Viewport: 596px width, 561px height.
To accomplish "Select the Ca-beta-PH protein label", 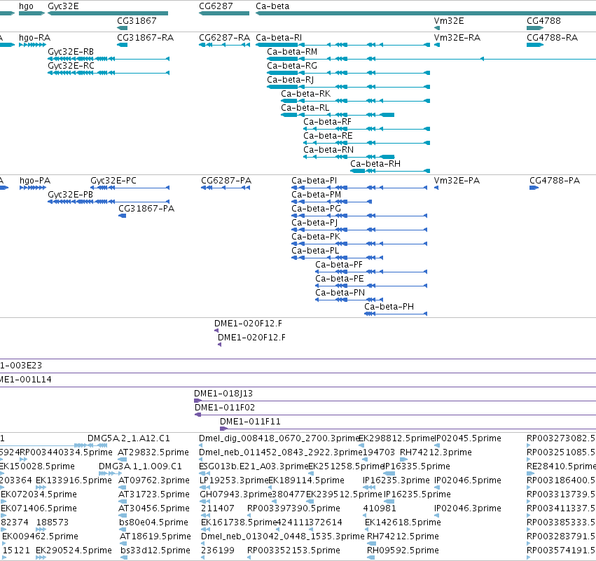I will (x=389, y=307).
